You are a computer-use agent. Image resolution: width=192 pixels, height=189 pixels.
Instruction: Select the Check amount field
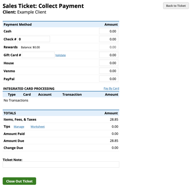(109, 39)
